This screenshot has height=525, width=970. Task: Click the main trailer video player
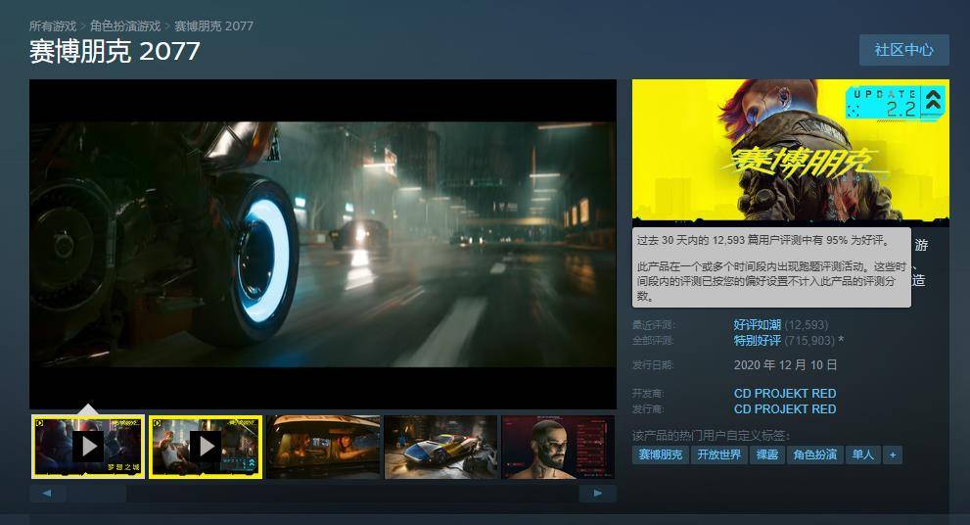323,244
